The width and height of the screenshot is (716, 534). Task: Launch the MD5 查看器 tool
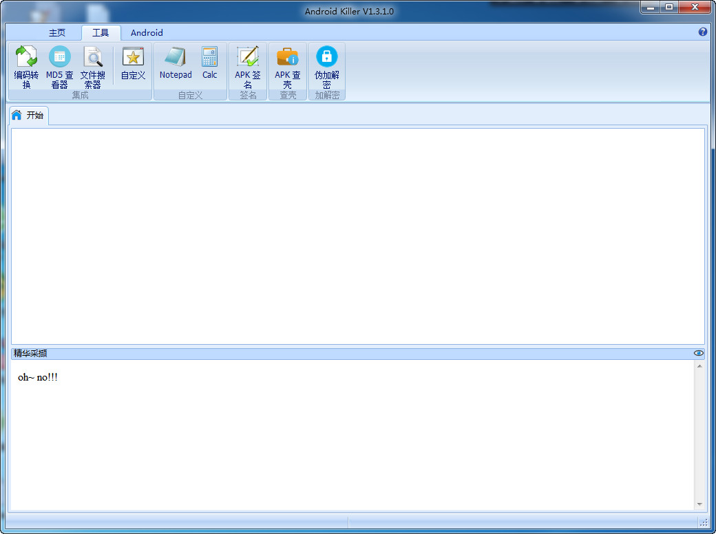pyautogui.click(x=59, y=67)
